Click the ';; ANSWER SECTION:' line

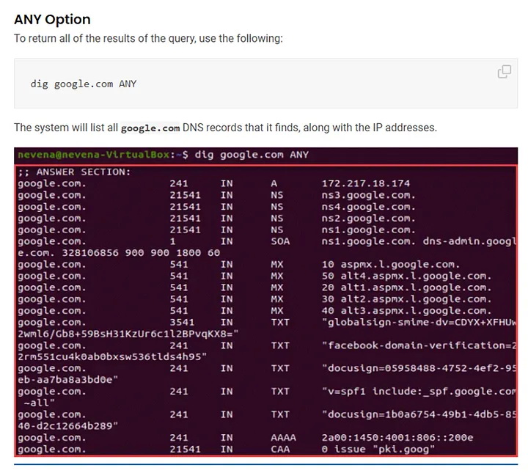[x=74, y=172]
